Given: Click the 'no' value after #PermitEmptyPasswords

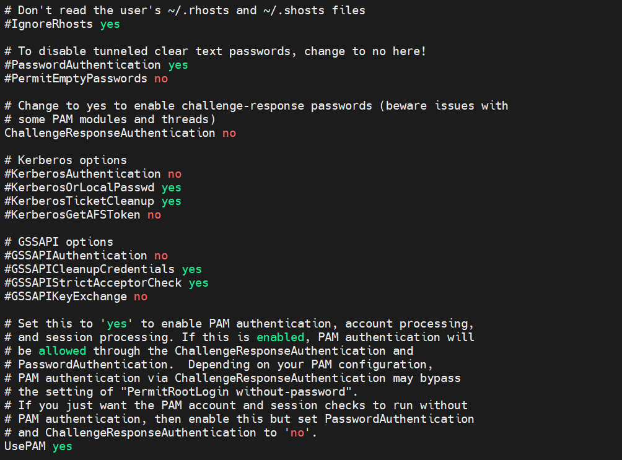Looking at the screenshot, I should (x=161, y=79).
